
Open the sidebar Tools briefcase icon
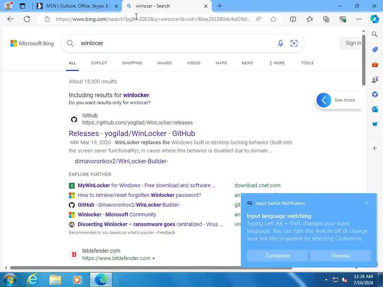coord(375,65)
